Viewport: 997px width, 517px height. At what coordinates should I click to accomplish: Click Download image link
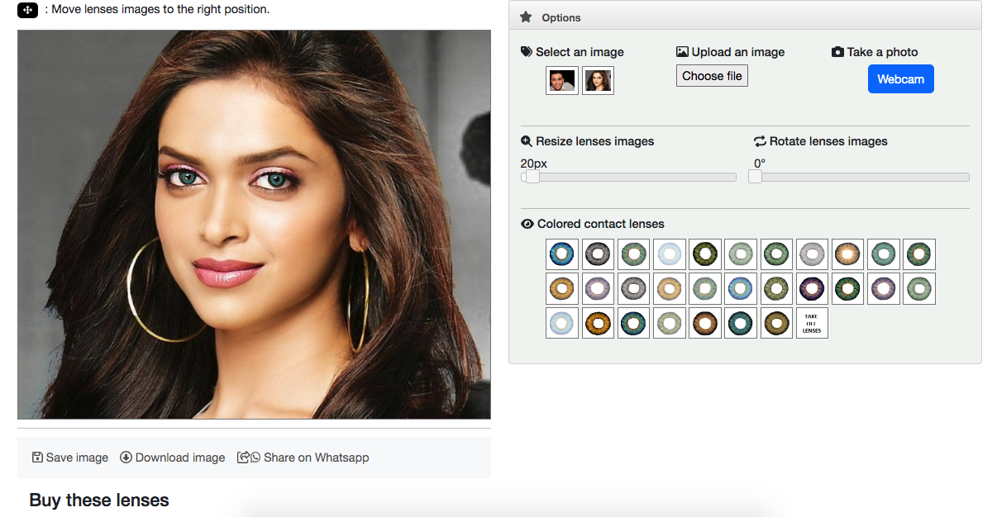tap(172, 458)
